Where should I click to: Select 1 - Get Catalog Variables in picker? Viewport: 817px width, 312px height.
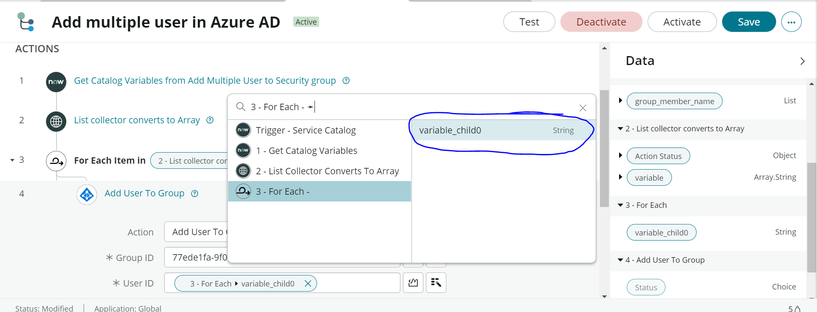click(320, 150)
